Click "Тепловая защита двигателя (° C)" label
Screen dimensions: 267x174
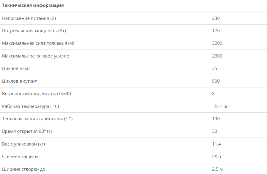coord(37,119)
